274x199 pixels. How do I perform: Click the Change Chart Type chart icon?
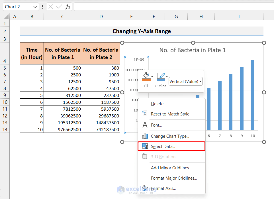pyautogui.click(x=145, y=136)
